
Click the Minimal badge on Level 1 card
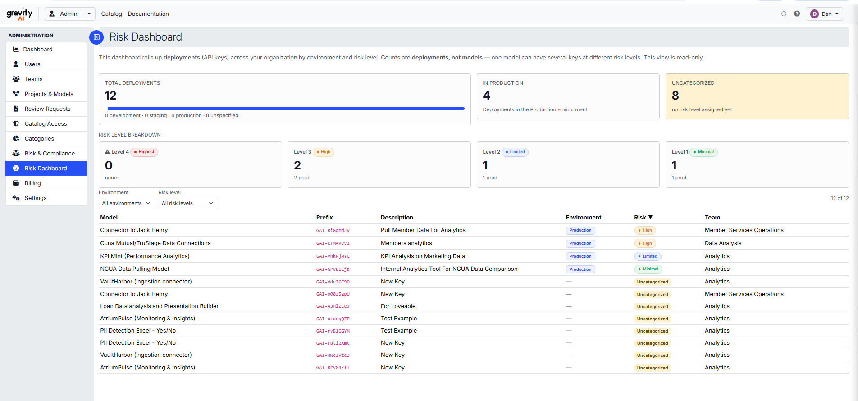tap(703, 152)
